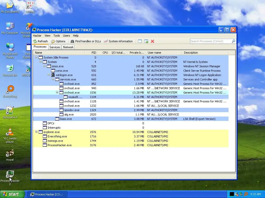The height and width of the screenshot is (198, 265).
Task: Select svchost.exe with PID 1232
Action: (x=131, y=106)
